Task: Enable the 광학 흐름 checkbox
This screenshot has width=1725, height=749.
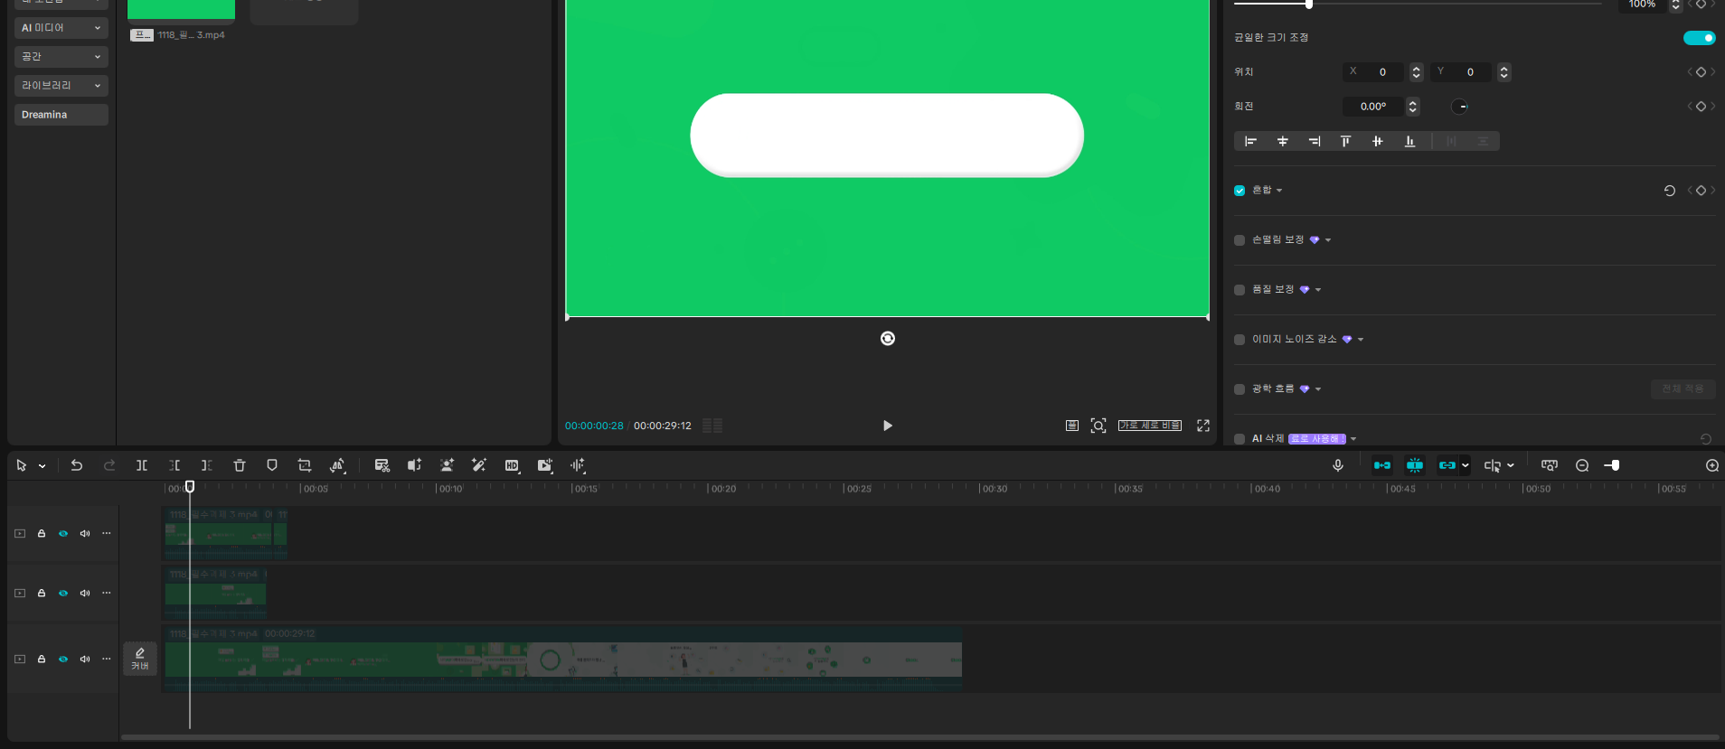Action: tap(1240, 389)
